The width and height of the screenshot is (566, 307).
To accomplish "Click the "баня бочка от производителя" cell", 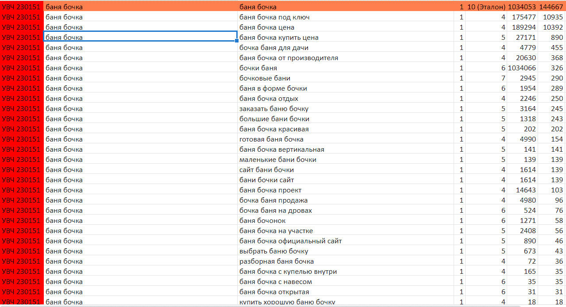I will tap(289, 58).
